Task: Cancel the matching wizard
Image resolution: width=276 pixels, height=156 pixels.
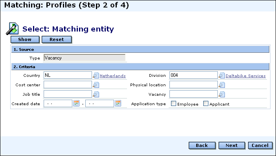Action: (260, 145)
